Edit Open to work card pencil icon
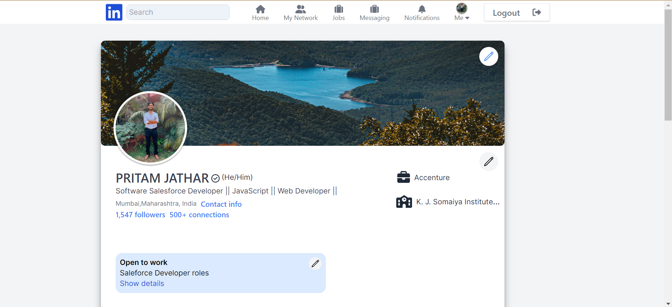The width and height of the screenshot is (672, 307). (x=315, y=263)
